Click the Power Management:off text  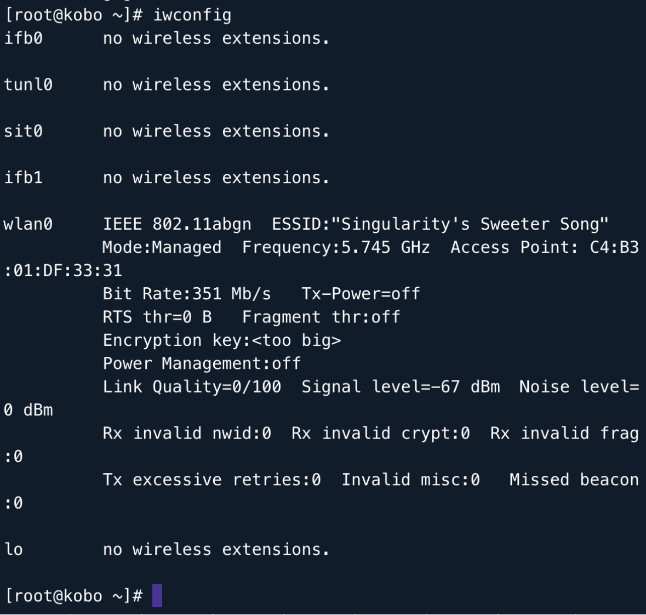(x=202, y=363)
